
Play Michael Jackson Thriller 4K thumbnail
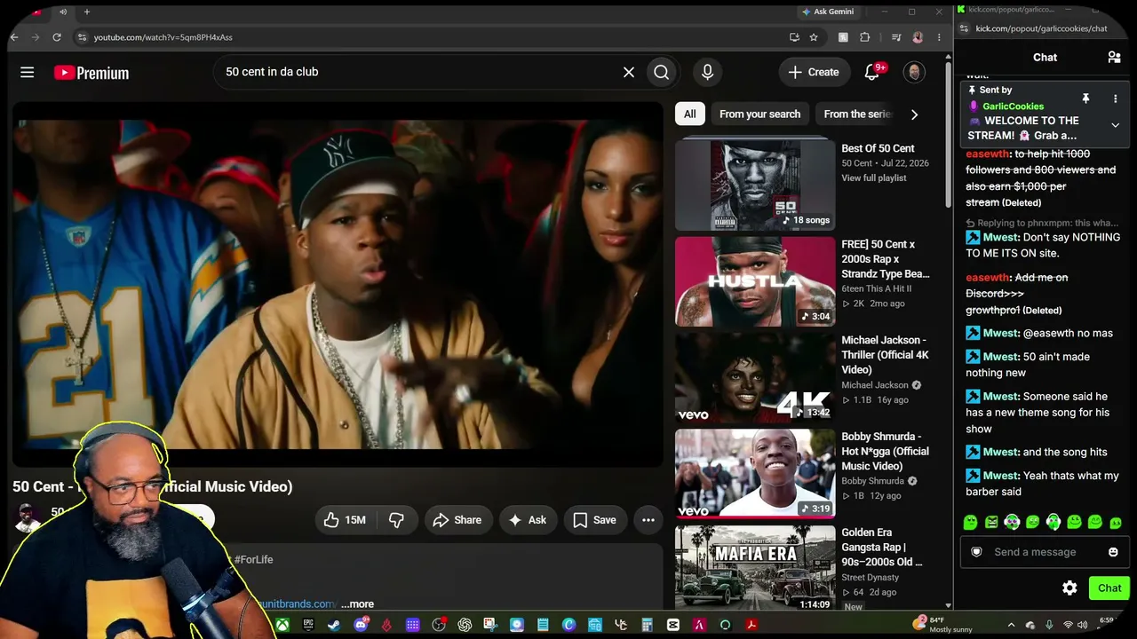[755, 377]
